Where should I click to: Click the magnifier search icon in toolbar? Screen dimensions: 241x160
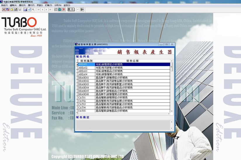[x=33, y=10]
